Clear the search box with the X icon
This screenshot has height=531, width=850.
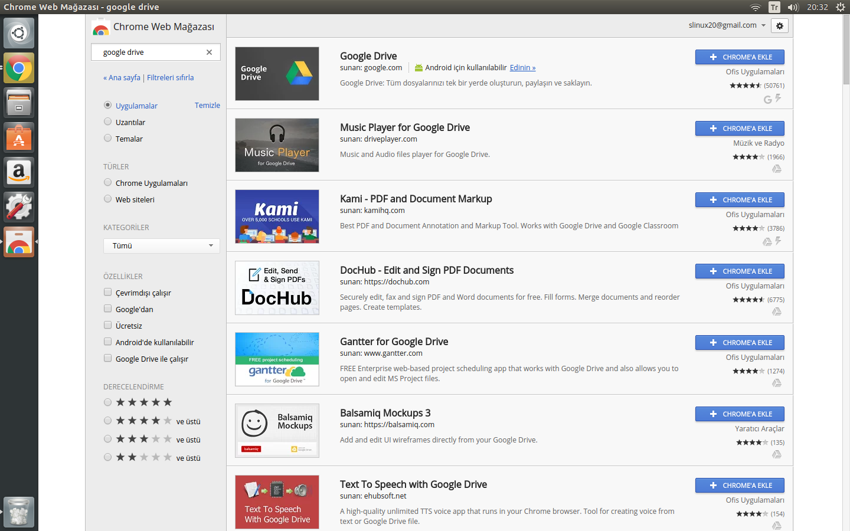tap(209, 52)
